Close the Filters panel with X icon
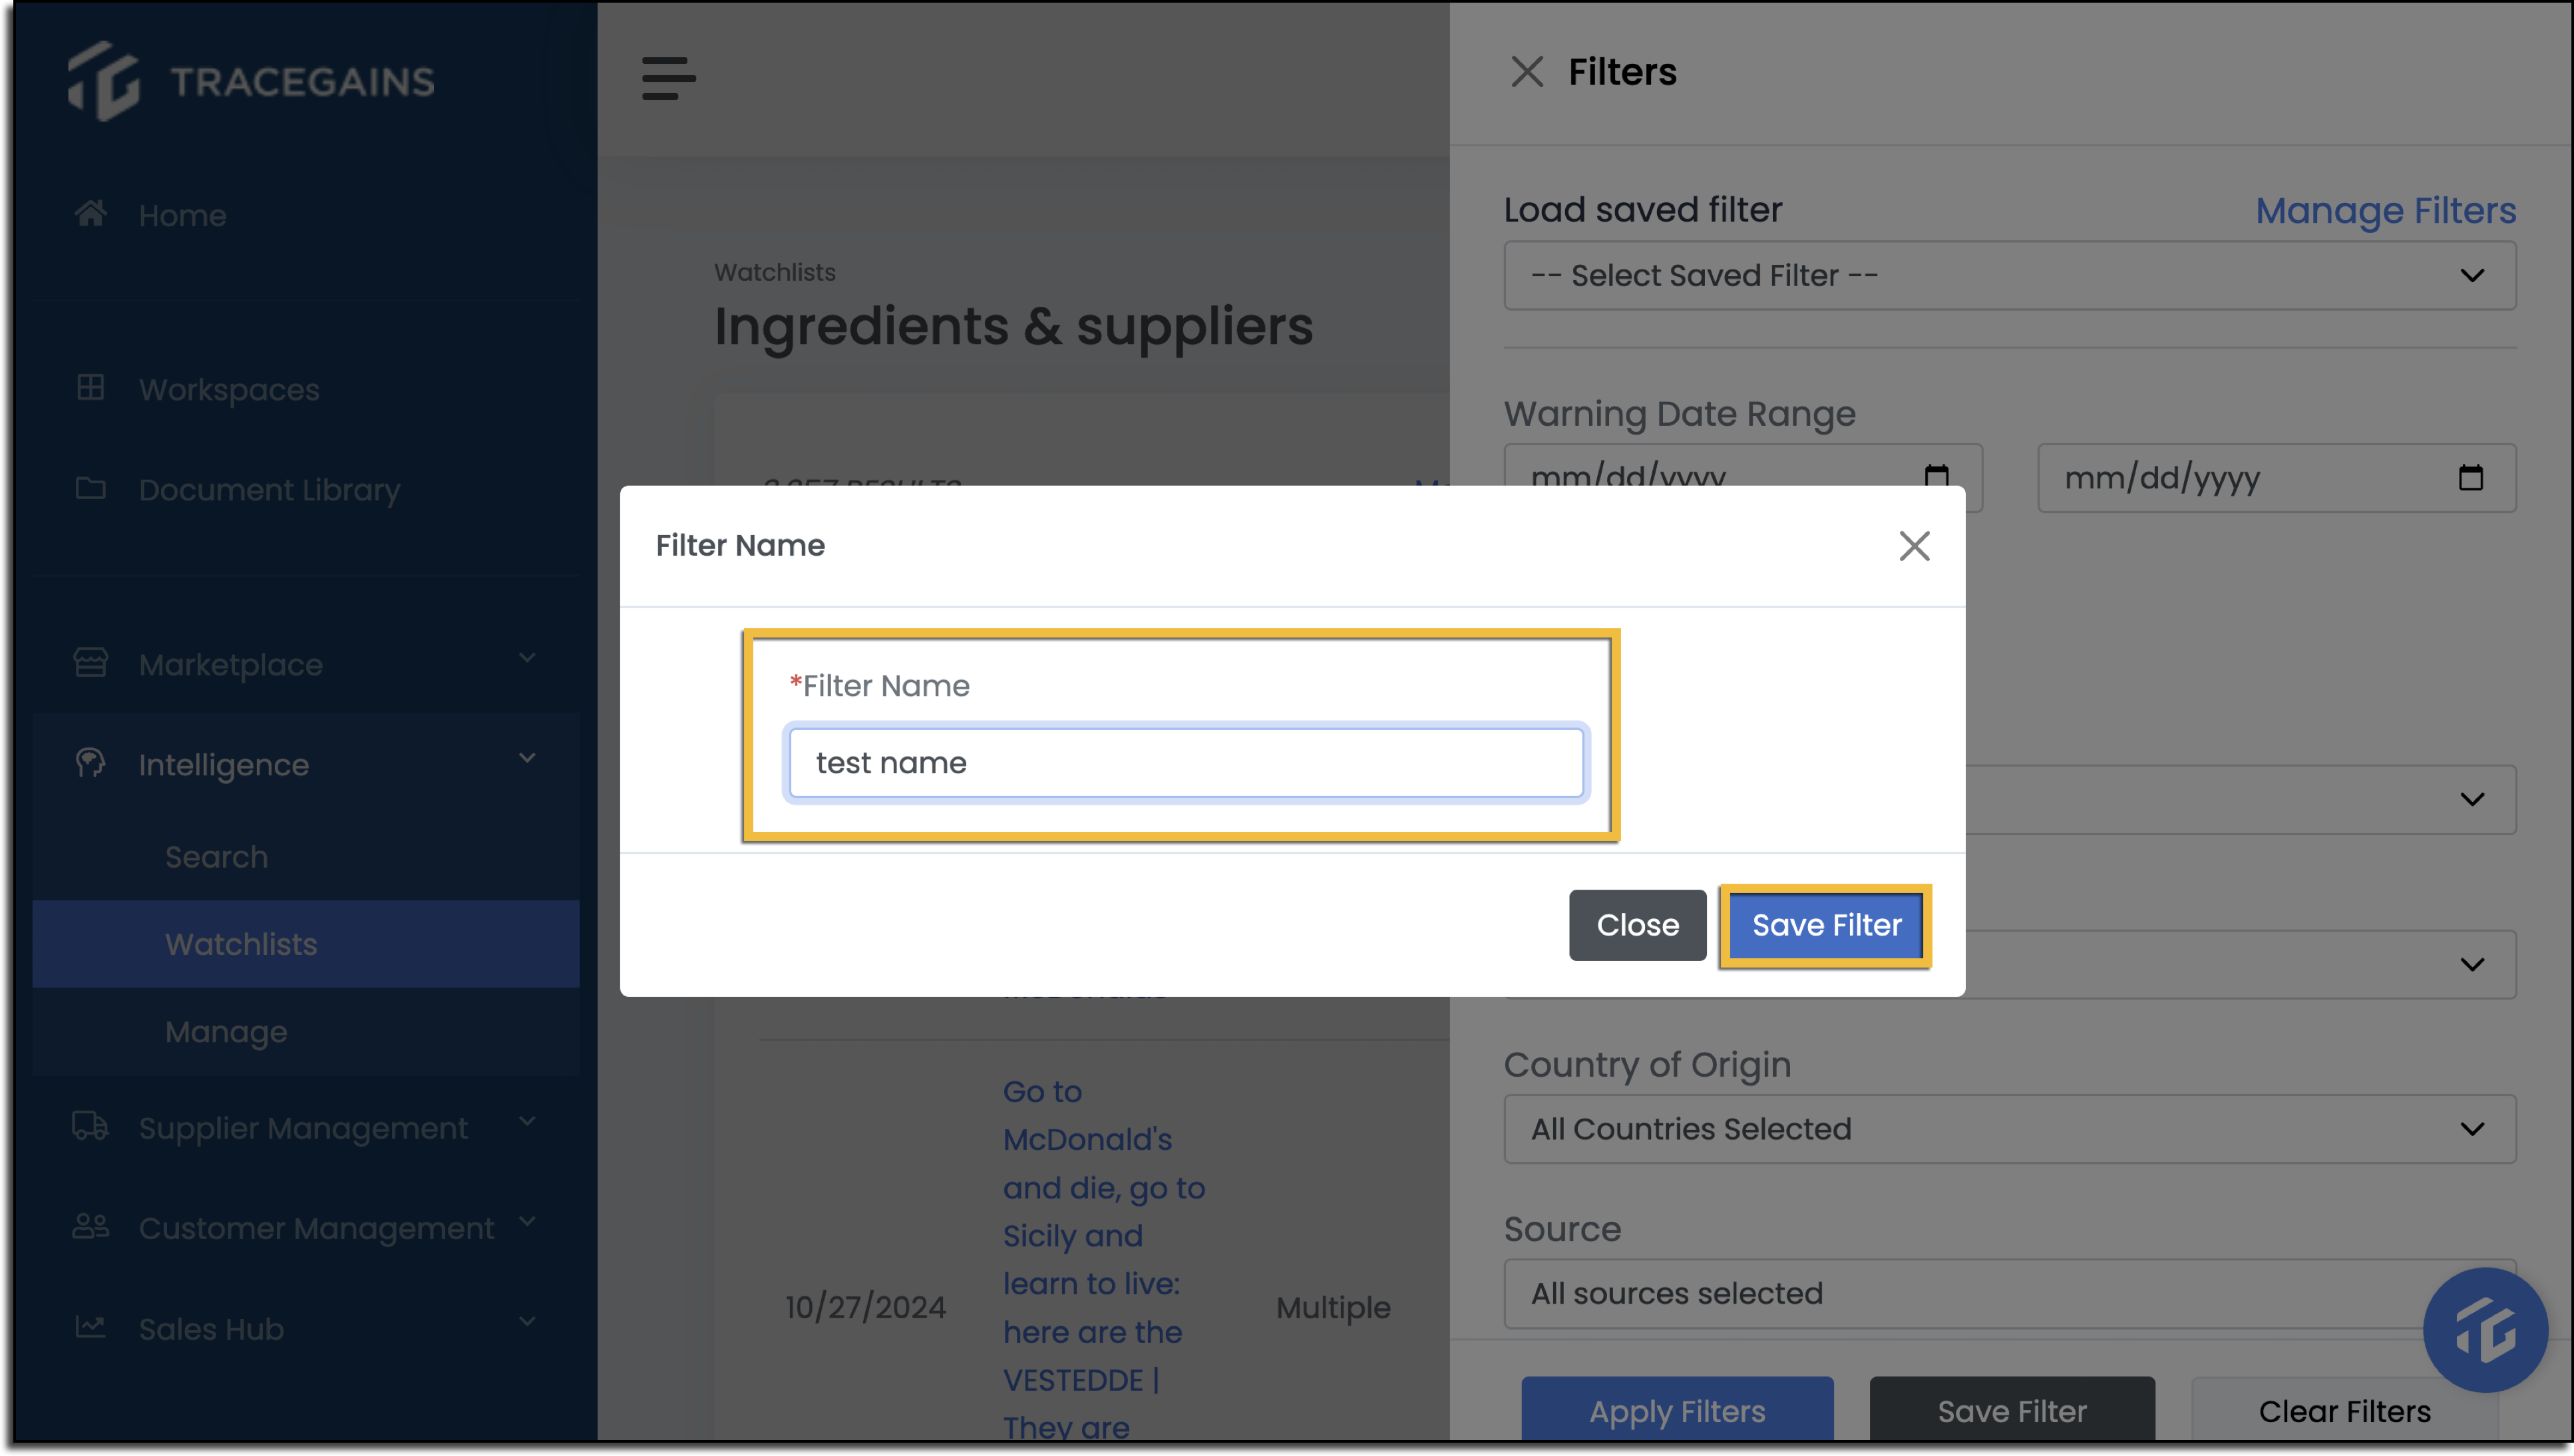This screenshot has width=2574, height=1456. [1527, 72]
